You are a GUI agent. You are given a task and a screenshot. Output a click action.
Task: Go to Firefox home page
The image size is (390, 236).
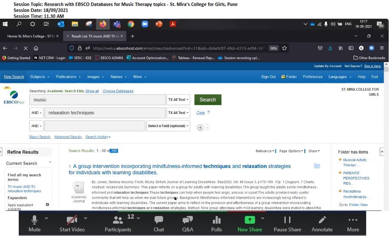36,48
